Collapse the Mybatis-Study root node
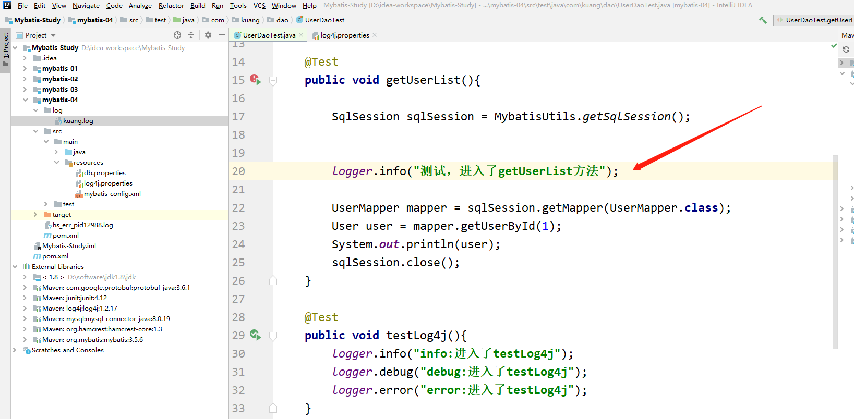Image resolution: width=854 pixels, height=419 pixels. tap(15, 47)
